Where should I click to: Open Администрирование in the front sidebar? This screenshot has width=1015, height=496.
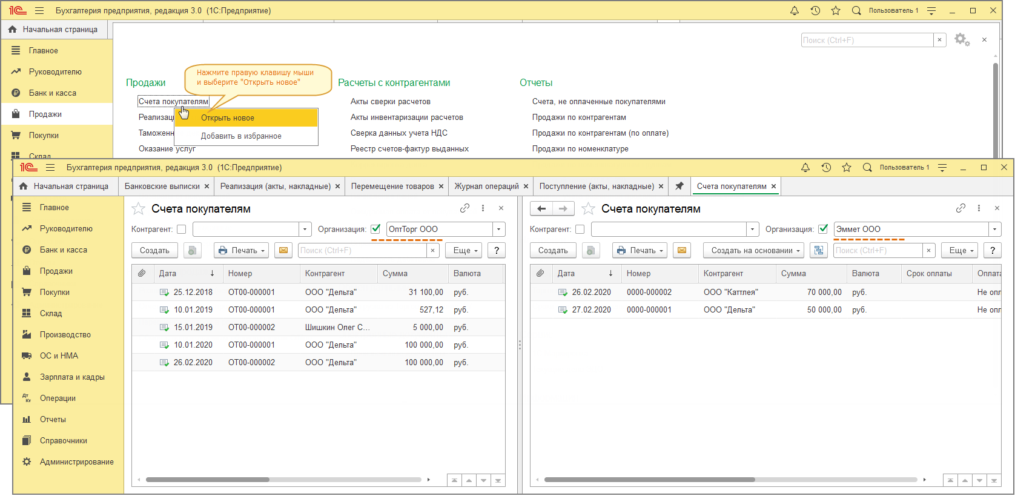pos(76,462)
